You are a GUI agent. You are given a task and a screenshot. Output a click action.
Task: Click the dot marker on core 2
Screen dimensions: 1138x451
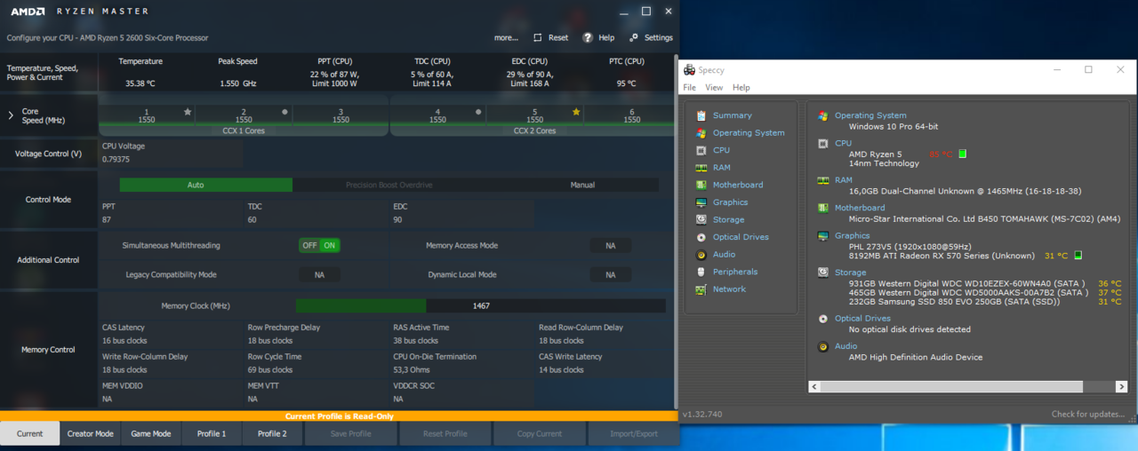pos(284,112)
